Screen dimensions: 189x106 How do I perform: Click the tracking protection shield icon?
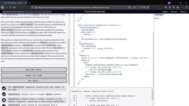32,7
